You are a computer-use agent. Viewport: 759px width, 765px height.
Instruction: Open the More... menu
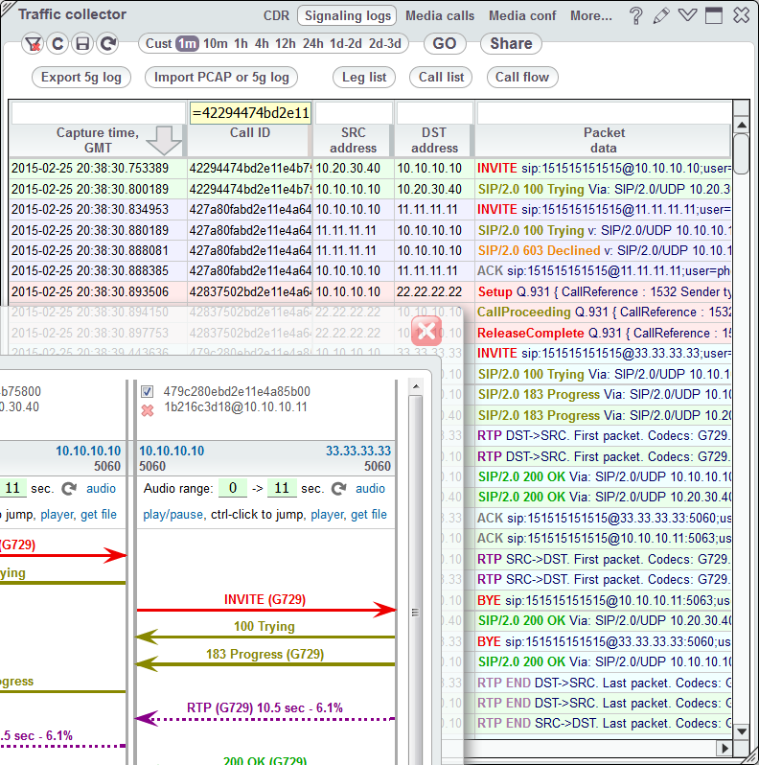pyautogui.click(x=590, y=15)
